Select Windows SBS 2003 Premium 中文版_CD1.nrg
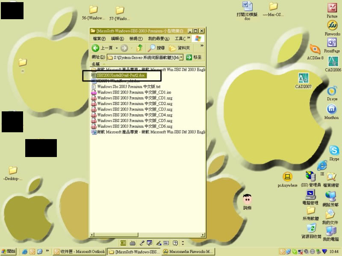This screenshot has width=342, height=256. (132, 98)
